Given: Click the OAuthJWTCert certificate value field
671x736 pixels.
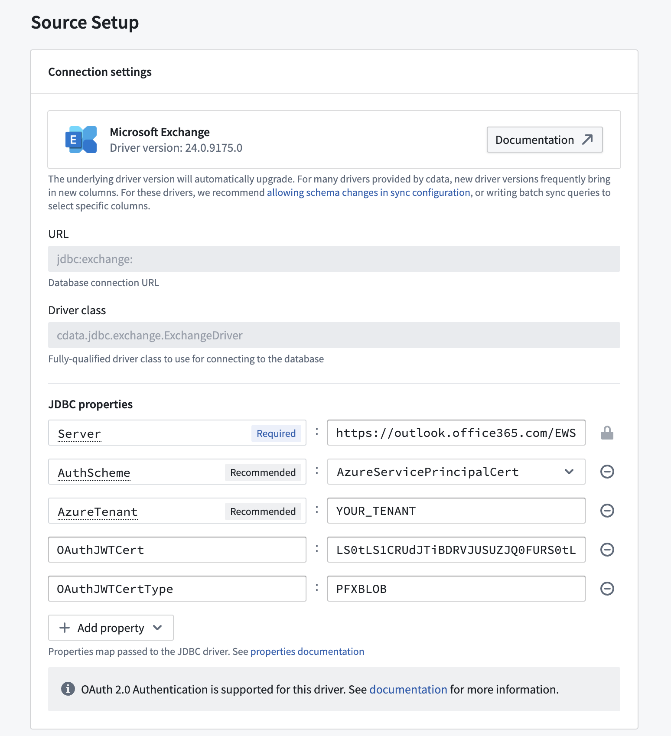Looking at the screenshot, I should 455,550.
